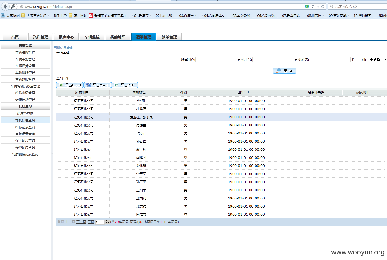Open 维修记录查询 in sidebar
This screenshot has width=387, height=260.
click(25, 127)
